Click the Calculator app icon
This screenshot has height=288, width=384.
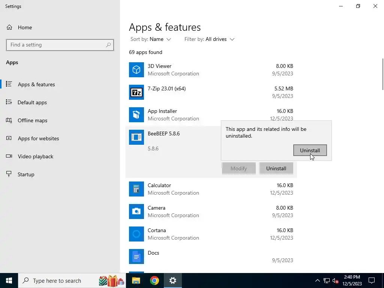136,189
